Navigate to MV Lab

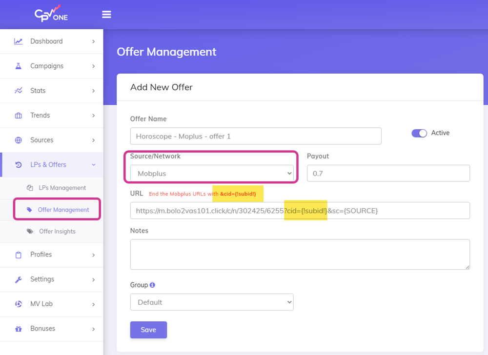[x=43, y=304]
